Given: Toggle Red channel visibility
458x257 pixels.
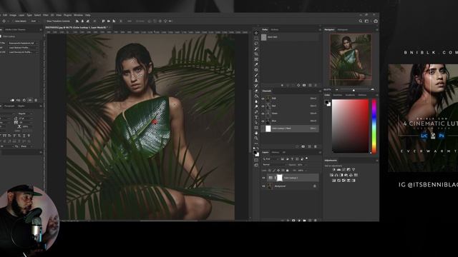Looking at the screenshot, I should pos(263,106).
